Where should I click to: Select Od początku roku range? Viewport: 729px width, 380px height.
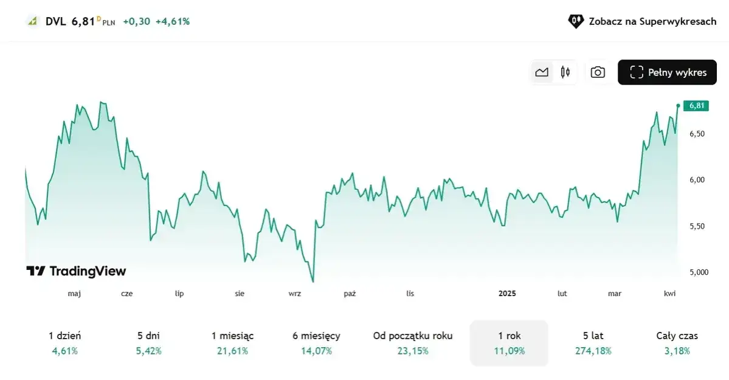tap(413, 343)
